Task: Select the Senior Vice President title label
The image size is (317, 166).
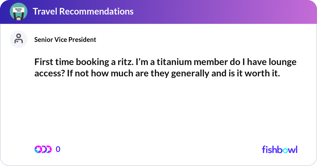Action: (65, 39)
